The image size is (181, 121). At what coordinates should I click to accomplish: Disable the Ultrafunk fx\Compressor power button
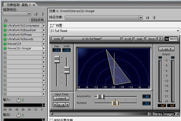pyautogui.click(x=5, y=25)
